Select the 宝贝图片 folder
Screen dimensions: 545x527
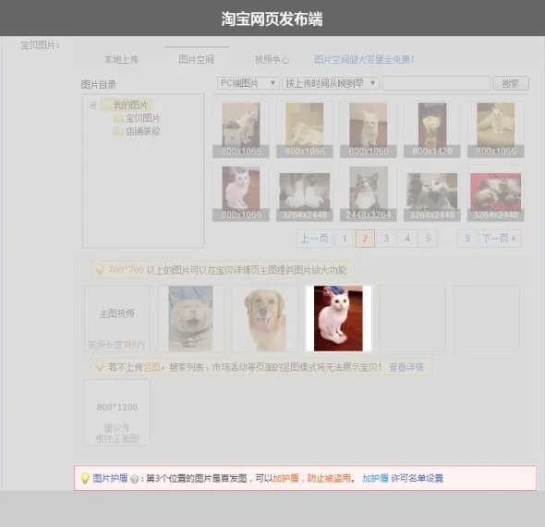pyautogui.click(x=142, y=118)
